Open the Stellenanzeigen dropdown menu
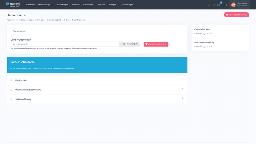The image size is (256, 144). click(46, 5)
